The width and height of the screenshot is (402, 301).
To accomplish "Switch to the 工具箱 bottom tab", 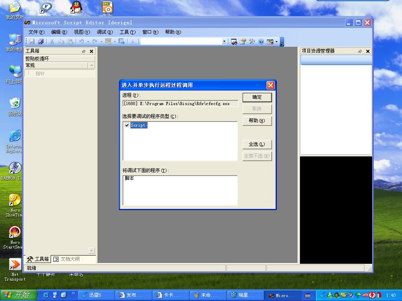I will point(38,259).
